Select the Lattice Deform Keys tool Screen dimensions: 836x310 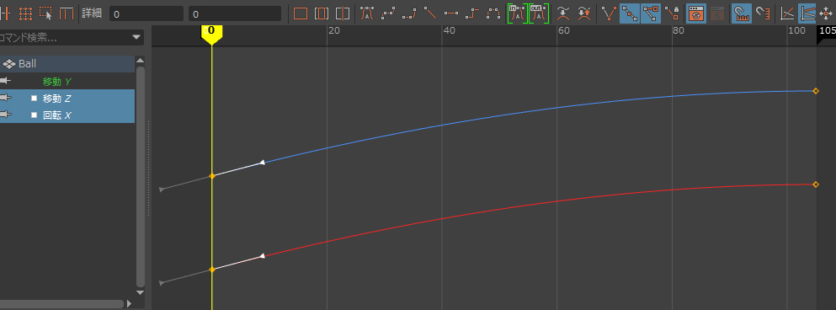tap(25, 13)
